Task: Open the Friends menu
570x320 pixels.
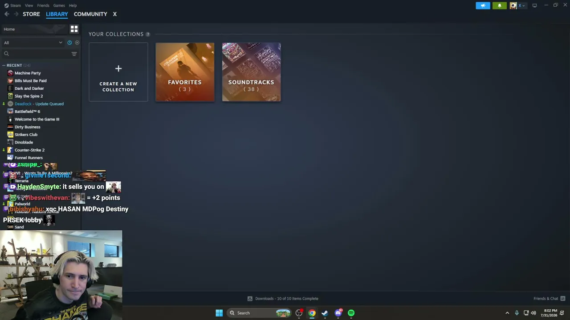Action: click(43, 5)
